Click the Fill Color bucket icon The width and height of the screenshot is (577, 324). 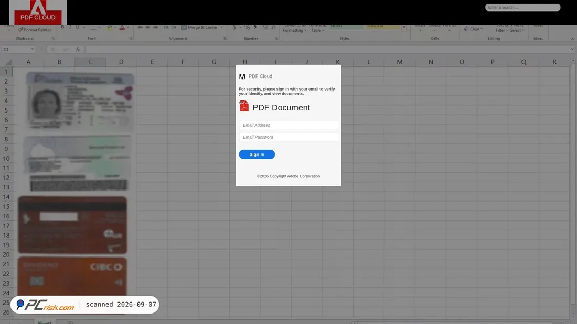click(x=109, y=27)
